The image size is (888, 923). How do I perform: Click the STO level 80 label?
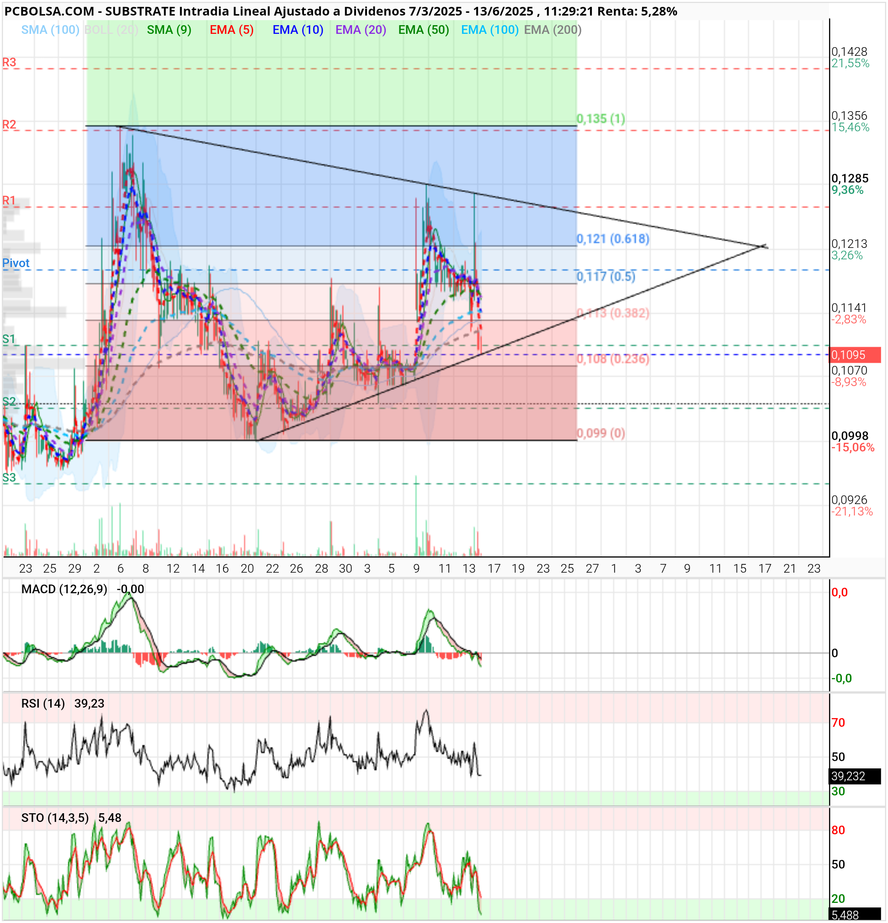point(838,830)
